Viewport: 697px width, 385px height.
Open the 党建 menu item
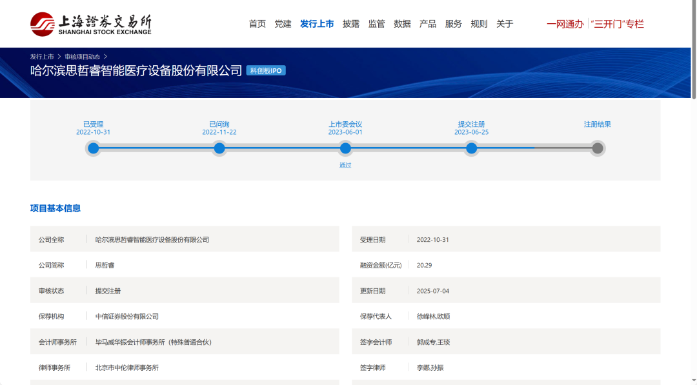(x=283, y=24)
